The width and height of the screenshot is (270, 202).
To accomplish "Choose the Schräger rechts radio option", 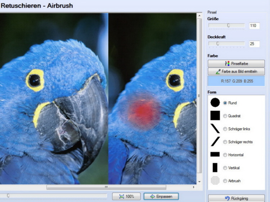I will coord(225,142).
